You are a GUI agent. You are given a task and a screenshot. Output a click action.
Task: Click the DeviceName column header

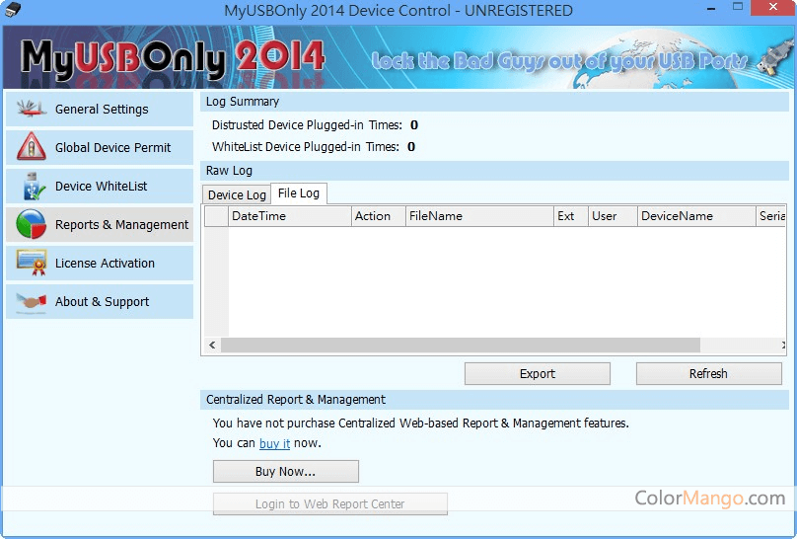(694, 216)
